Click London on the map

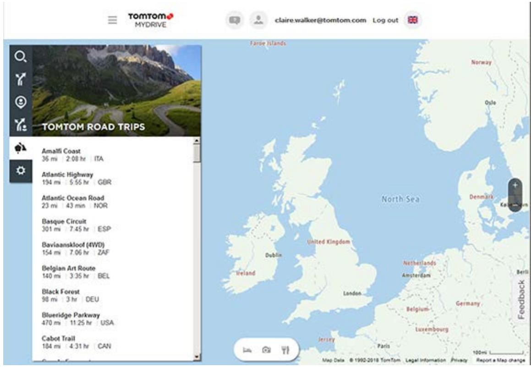[352, 293]
